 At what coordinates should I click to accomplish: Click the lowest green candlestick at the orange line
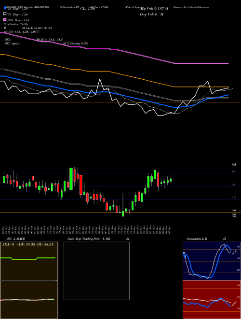[123, 214]
